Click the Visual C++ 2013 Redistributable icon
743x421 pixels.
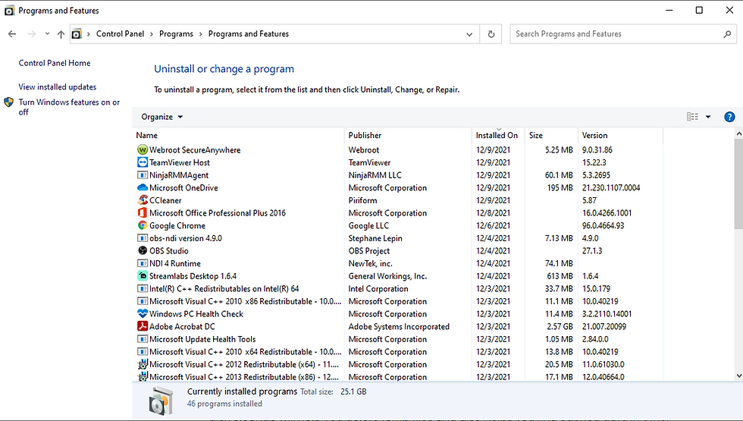[143, 377]
